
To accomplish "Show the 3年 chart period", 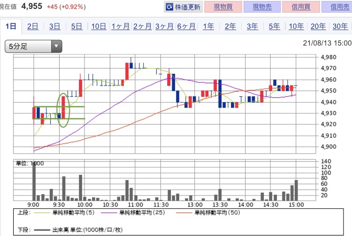I will [253, 26].
